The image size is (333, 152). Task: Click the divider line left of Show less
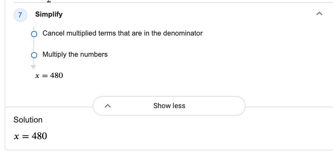pyautogui.click(x=49, y=106)
